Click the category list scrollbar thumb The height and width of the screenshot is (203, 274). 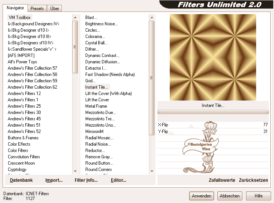point(75,47)
